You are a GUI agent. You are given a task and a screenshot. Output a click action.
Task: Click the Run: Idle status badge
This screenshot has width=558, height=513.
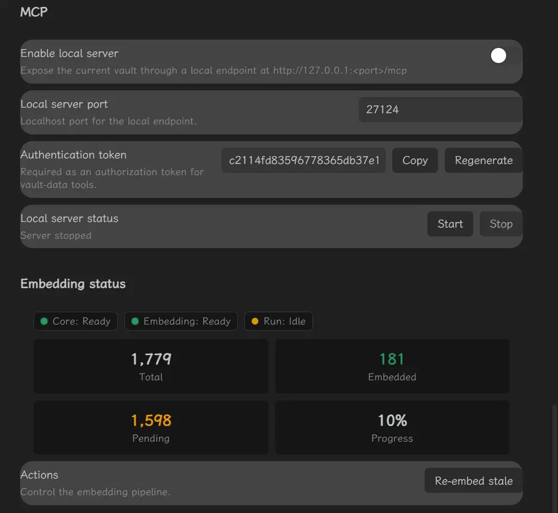278,321
